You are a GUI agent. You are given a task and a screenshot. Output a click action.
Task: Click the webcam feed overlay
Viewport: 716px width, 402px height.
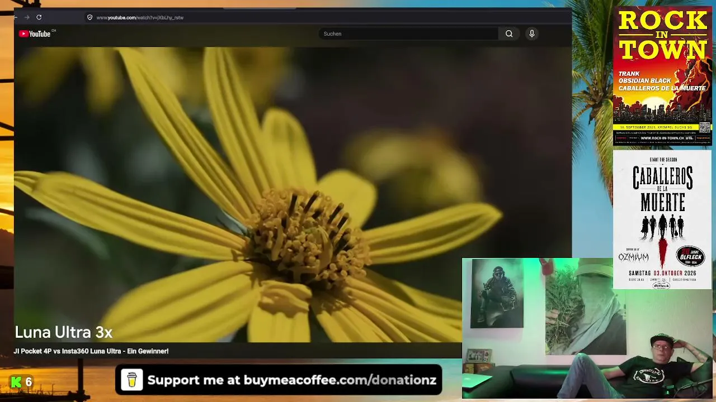click(587, 328)
